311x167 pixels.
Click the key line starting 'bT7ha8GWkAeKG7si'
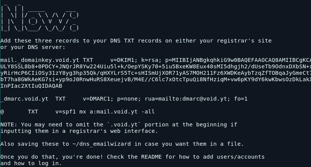(x=156, y=79)
